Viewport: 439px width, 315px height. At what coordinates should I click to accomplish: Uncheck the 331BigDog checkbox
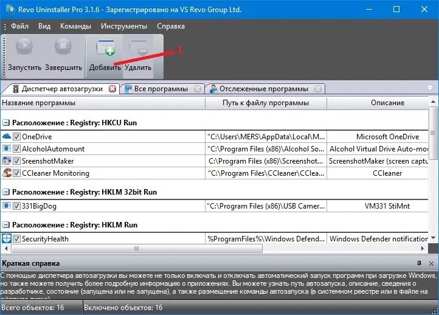pyautogui.click(x=16, y=206)
